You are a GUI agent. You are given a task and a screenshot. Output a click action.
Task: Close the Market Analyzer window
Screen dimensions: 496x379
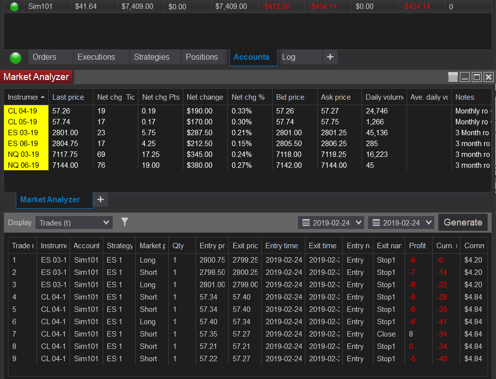489,77
